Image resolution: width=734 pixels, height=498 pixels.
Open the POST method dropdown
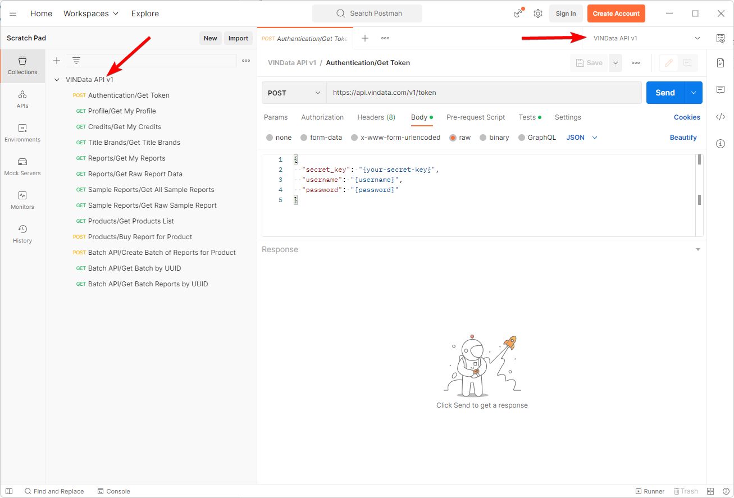point(294,93)
